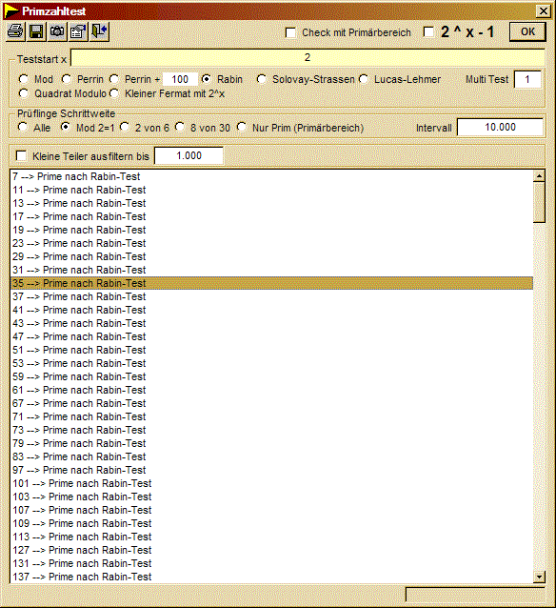
Task: Click the Intervall field showing 10.000
Action: click(500, 127)
